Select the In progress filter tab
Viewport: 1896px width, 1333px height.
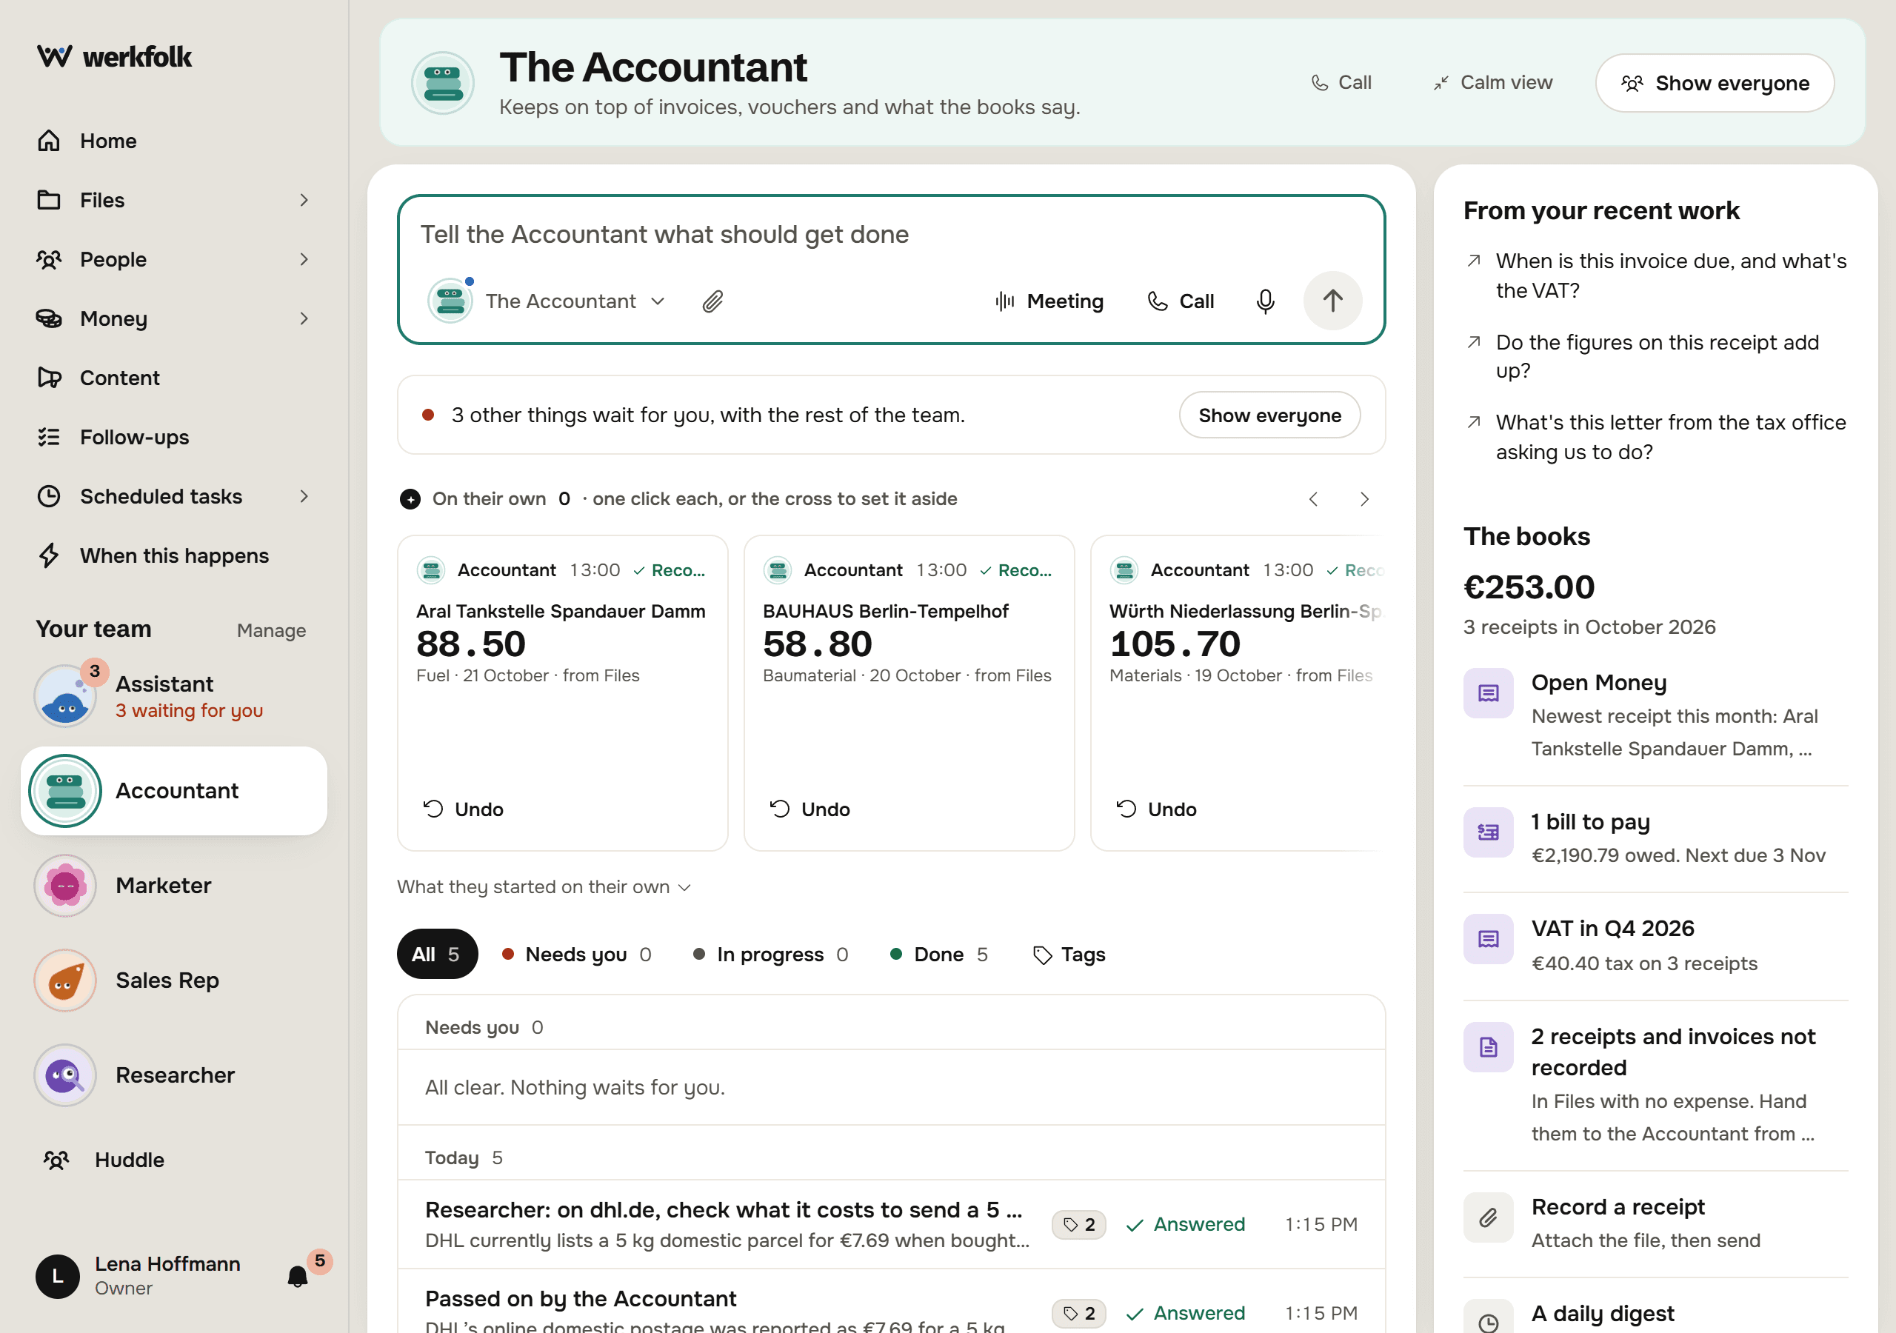click(x=770, y=954)
